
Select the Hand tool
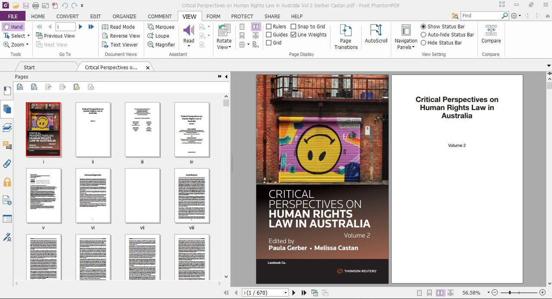point(13,27)
